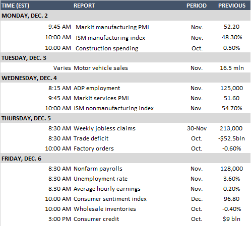
Task: Select the Unemployment rate value 3.60%
Action: tap(231, 179)
